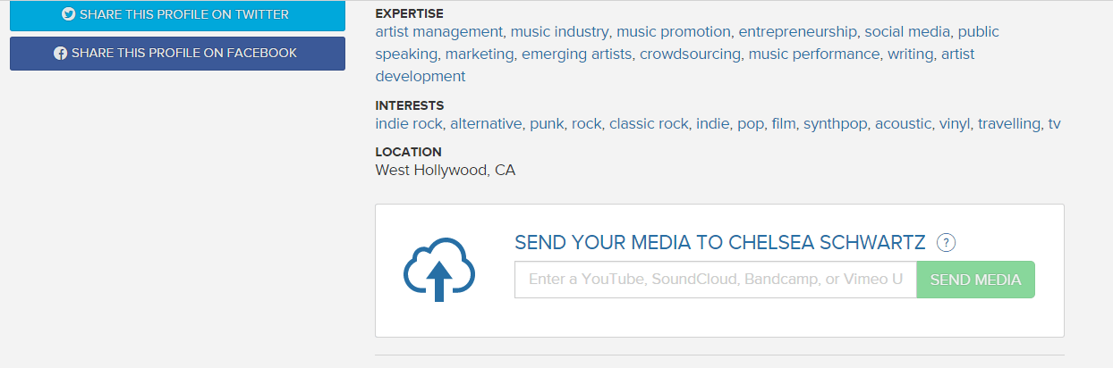Follow the entrepreneurship expertise link
The width and height of the screenshot is (1113, 368).
click(797, 32)
